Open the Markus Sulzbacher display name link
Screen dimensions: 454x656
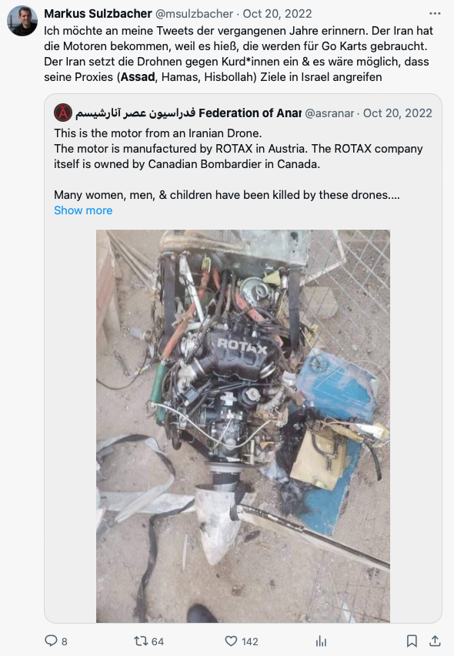coord(98,13)
